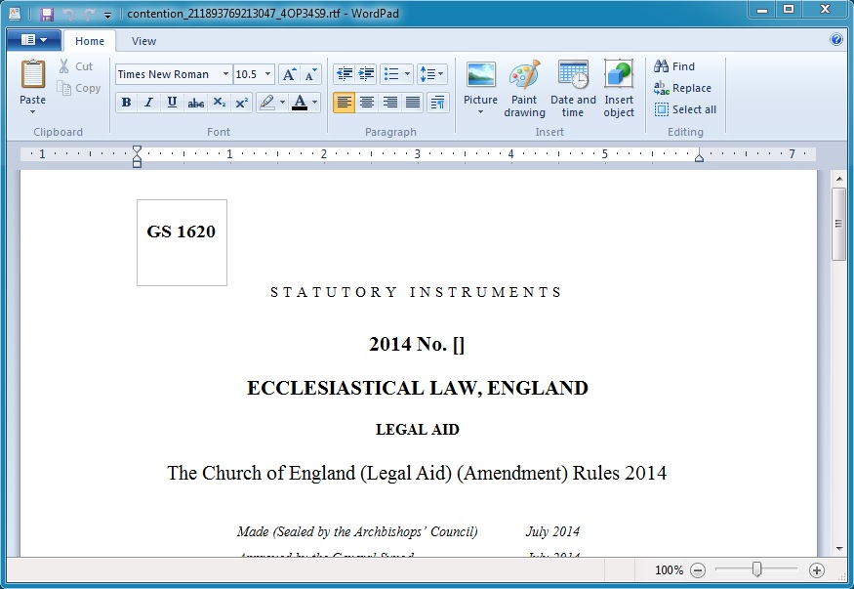This screenshot has height=589, width=854.
Task: Click the Cut button
Action: pyautogui.click(x=76, y=66)
